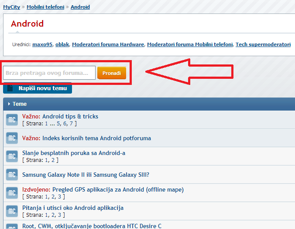The height and width of the screenshot is (229, 295).
Task: Go to Mobilni telefoni breadcrumb
Action: point(45,7)
